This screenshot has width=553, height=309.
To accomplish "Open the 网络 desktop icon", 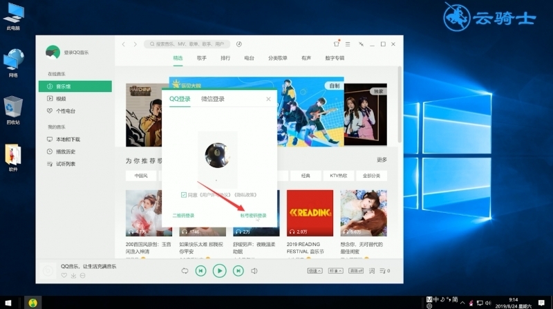I will click(13, 63).
